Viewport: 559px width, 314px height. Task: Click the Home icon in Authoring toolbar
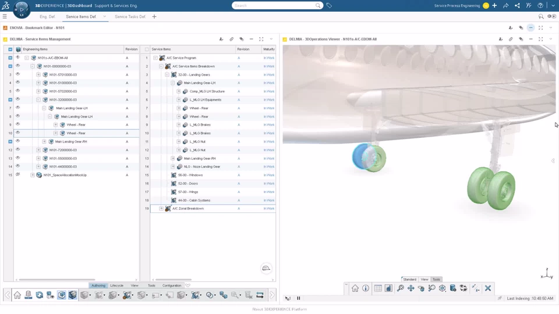tap(17, 295)
